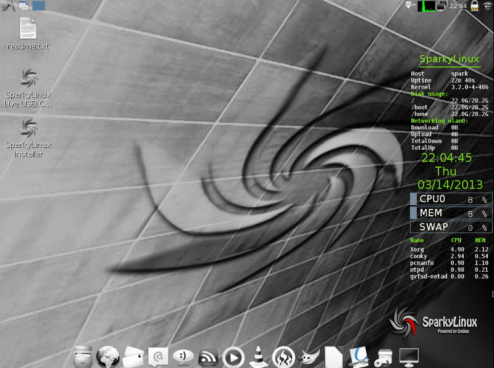This screenshot has height=368, width=494.
Task: Open display settings monitor icon in the dock
Action: (408, 356)
